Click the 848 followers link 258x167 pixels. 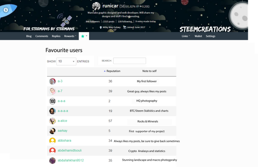pyautogui.click(x=93, y=21)
